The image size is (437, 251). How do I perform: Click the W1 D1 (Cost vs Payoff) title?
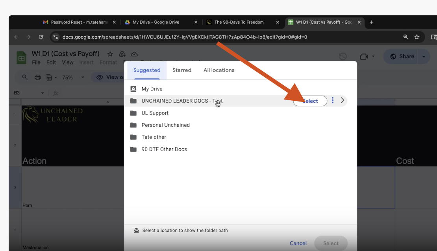click(x=65, y=54)
